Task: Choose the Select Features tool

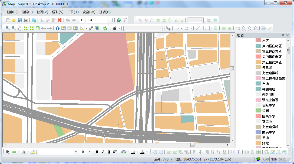Action: tap(64, 28)
